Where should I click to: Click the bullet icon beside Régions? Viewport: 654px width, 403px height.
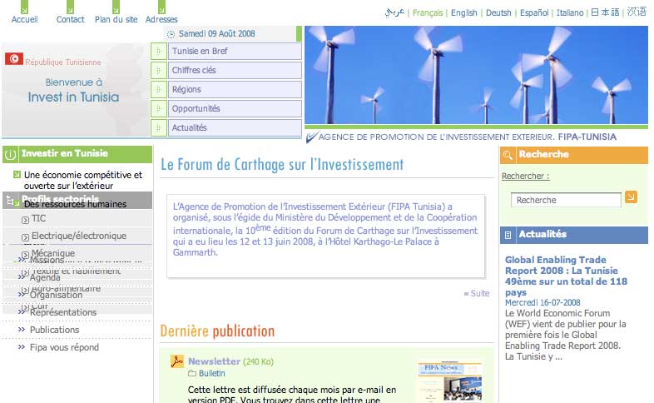[158, 90]
